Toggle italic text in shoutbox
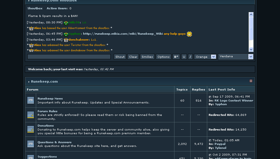Viewport: 280px width, 159px height. coord(190,57)
